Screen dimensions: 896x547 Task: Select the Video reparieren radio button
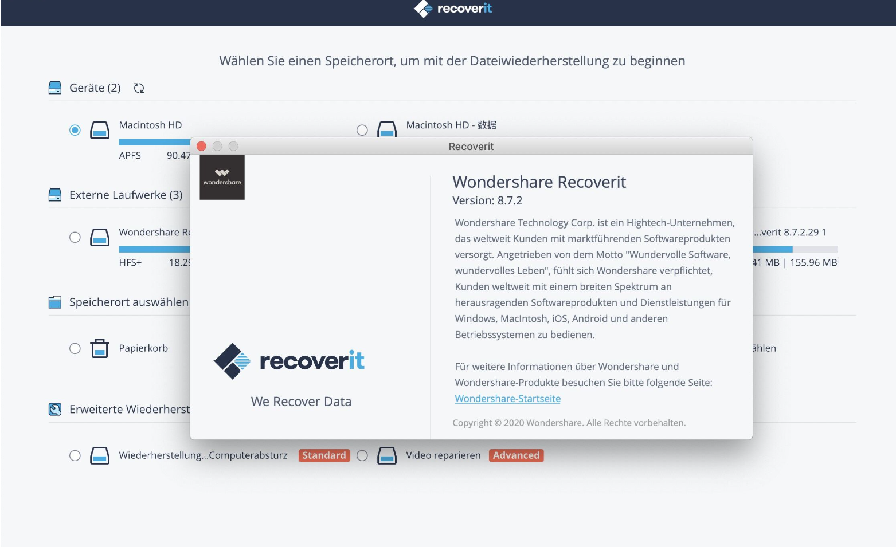click(x=362, y=455)
